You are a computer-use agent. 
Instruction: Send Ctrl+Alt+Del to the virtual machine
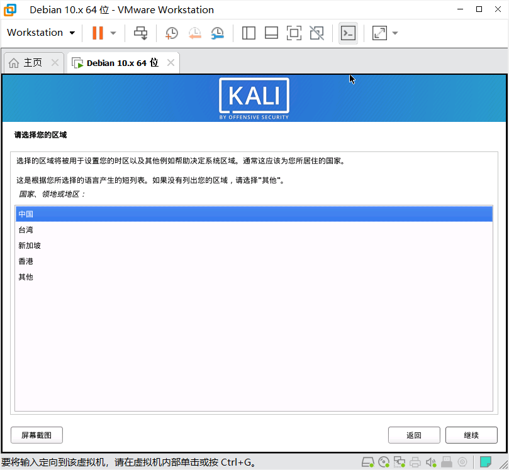140,33
